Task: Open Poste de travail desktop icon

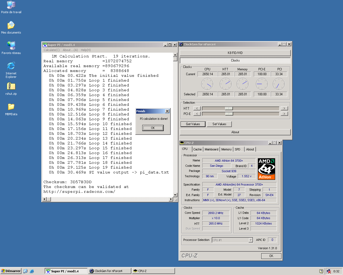Action: 11,5
